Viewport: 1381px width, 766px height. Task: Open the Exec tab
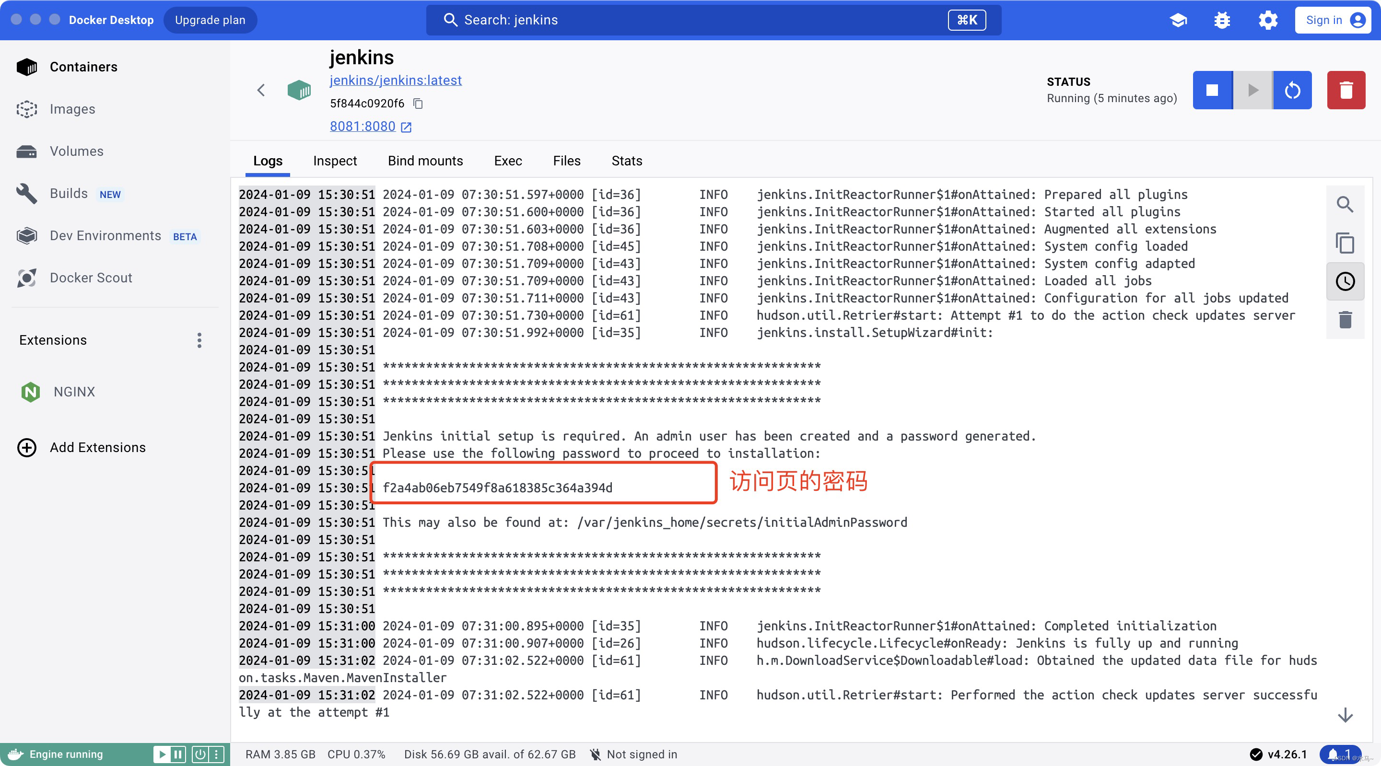(x=508, y=161)
